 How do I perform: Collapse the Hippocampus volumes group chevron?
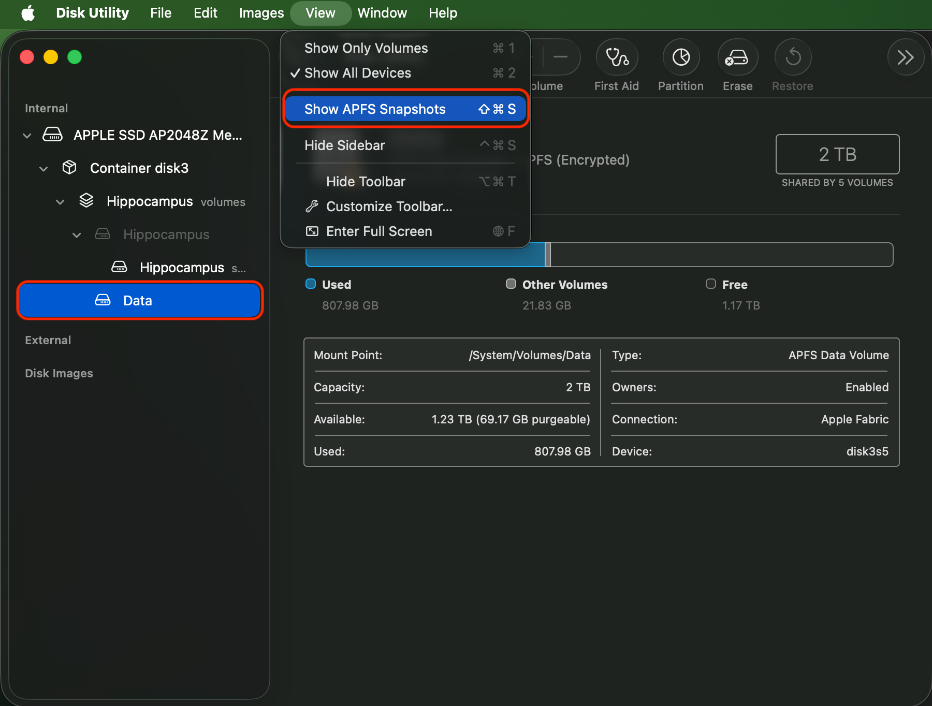[61, 202]
